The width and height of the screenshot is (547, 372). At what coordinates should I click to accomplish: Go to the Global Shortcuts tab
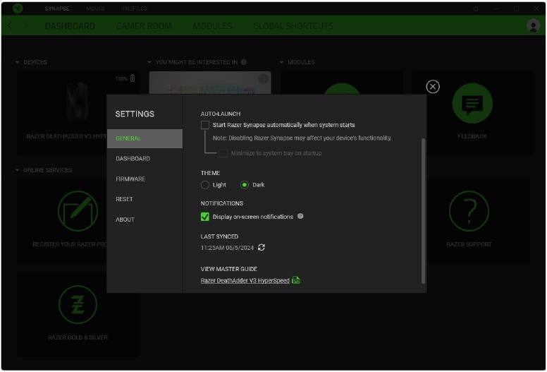293,26
